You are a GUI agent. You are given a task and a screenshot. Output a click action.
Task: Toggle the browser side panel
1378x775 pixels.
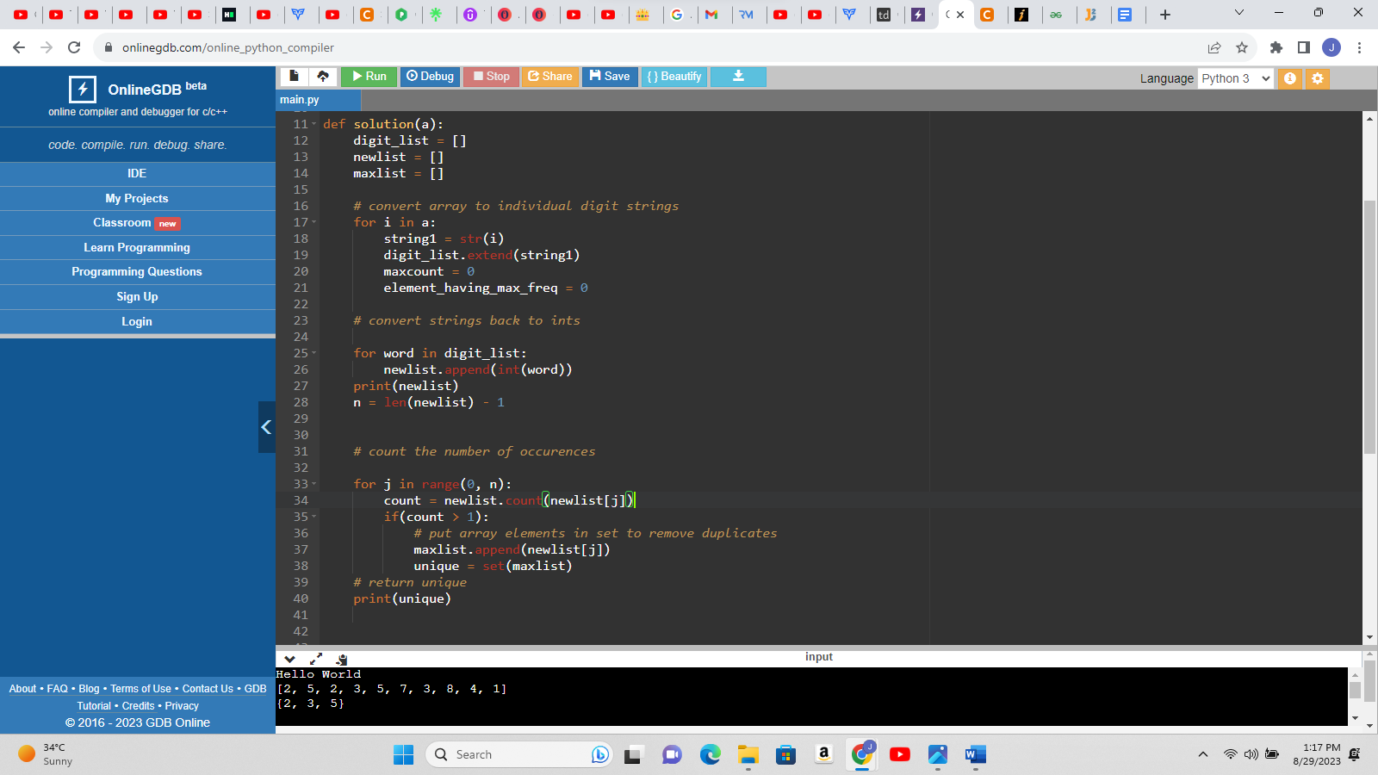coord(1304,47)
